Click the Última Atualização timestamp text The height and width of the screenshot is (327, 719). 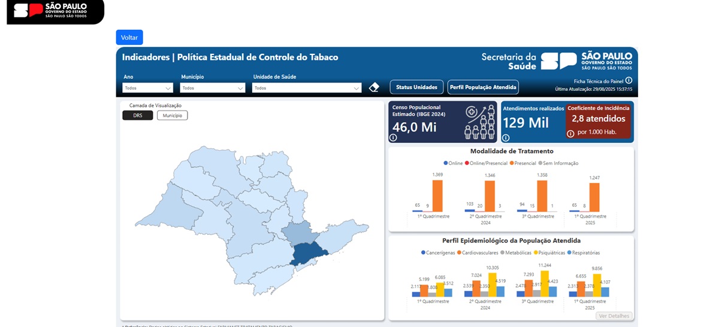593,89
